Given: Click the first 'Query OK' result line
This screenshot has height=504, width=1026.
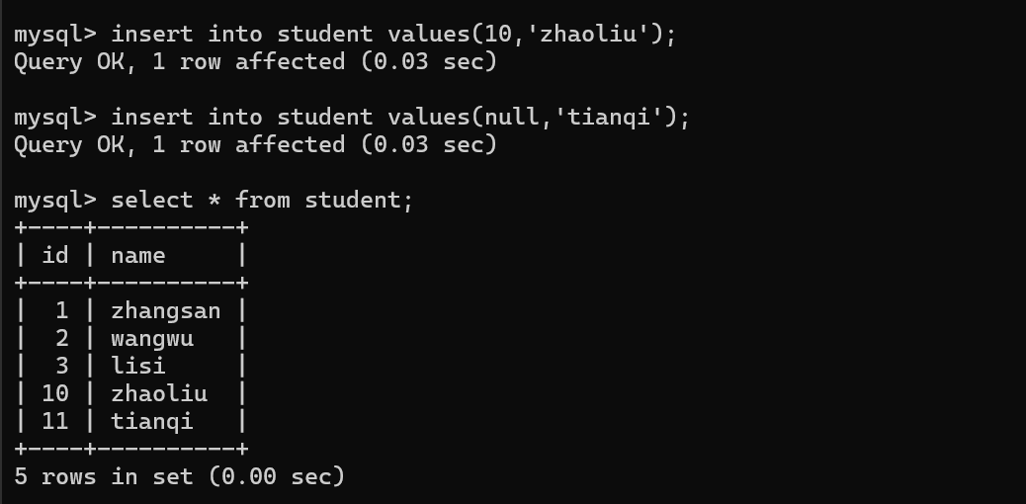Looking at the screenshot, I should (x=256, y=62).
